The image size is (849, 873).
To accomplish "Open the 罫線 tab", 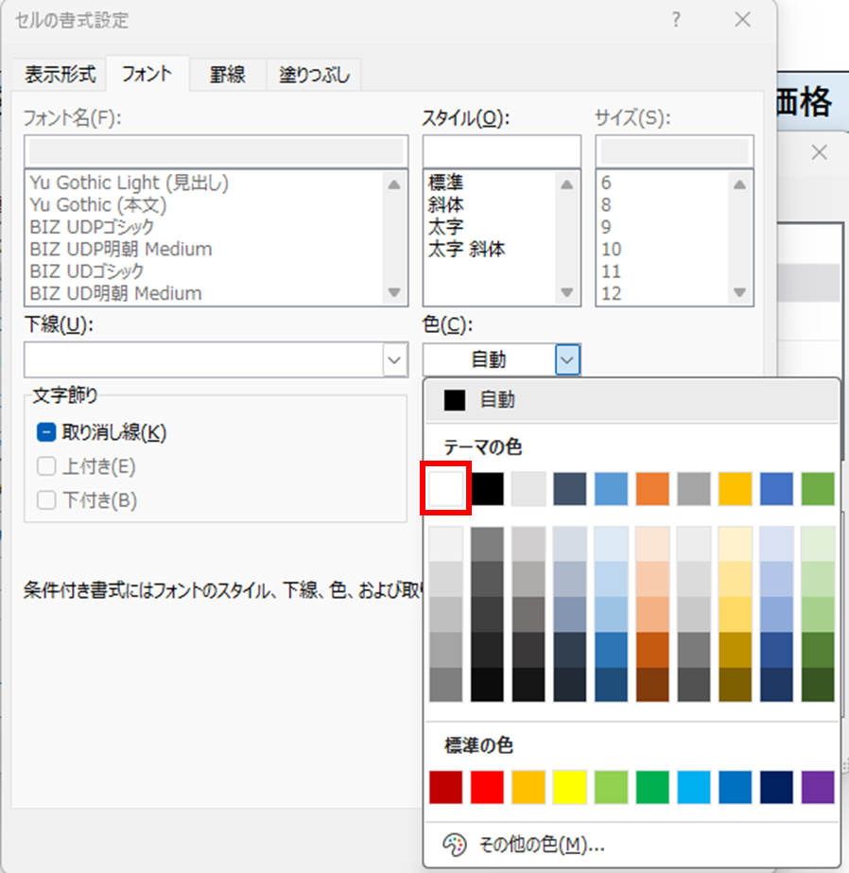I will [227, 75].
